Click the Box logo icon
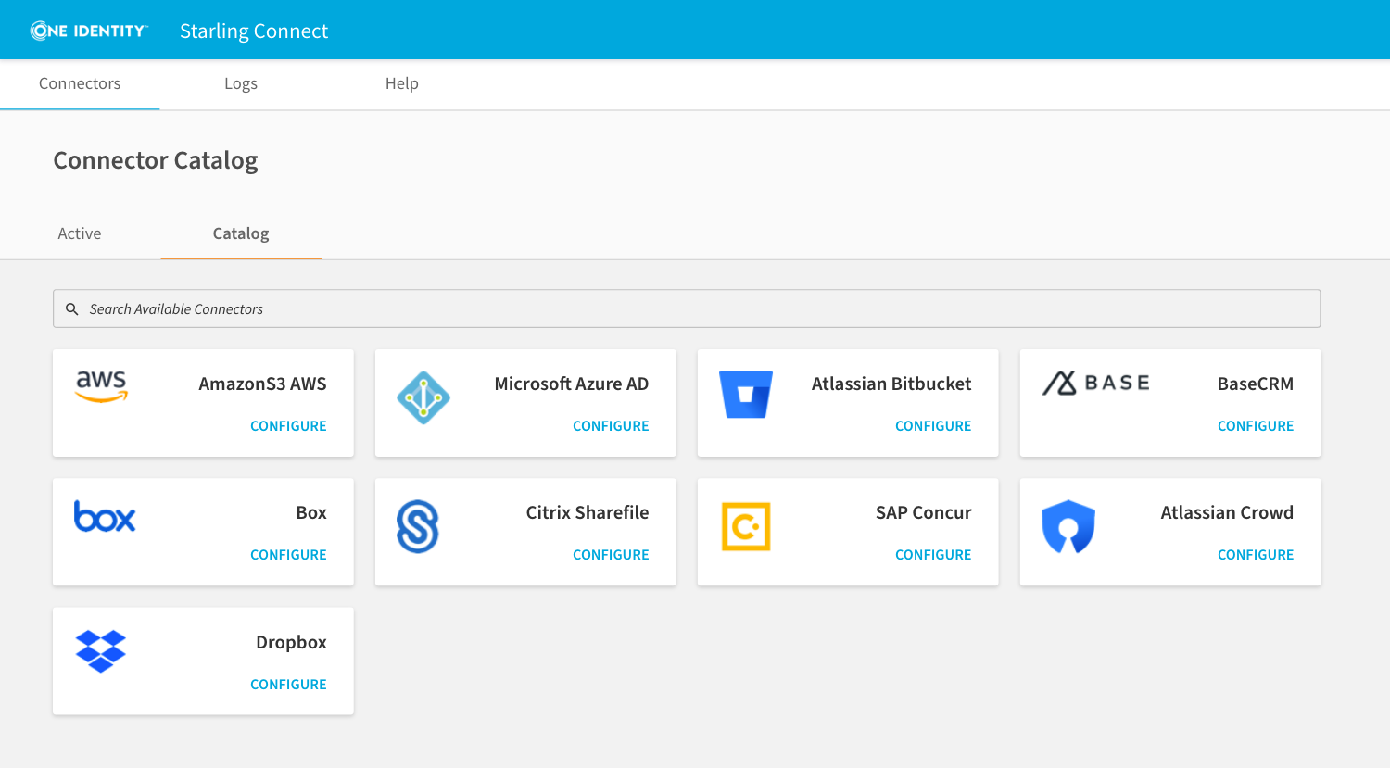The height and width of the screenshot is (768, 1390). click(105, 516)
